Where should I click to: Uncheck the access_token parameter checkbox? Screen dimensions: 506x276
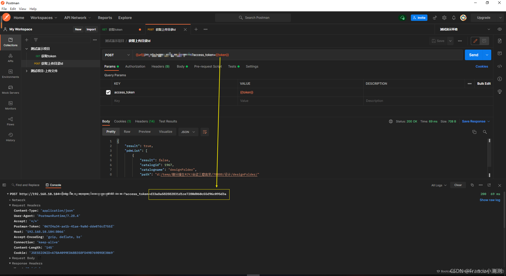click(x=108, y=92)
